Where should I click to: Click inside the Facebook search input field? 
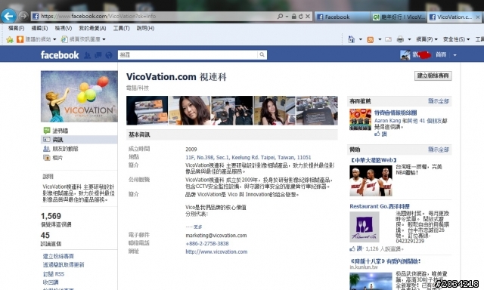point(188,55)
